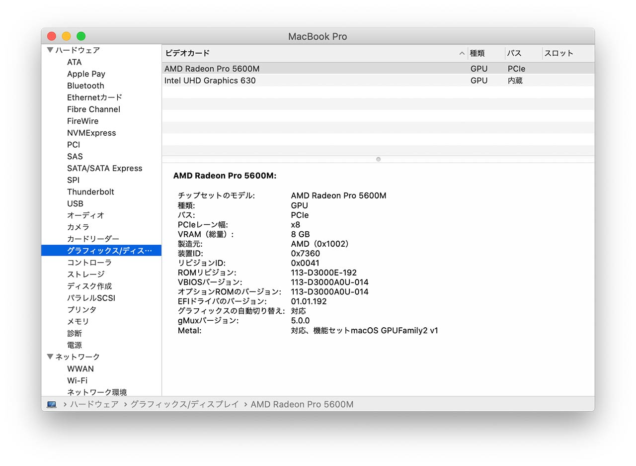Image resolution: width=636 pixels, height=466 pixels.
Task: Select カードリーダー in the sidebar
Action: (93, 239)
